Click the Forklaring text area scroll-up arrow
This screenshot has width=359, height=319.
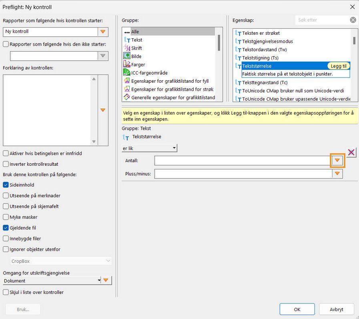tap(94, 79)
